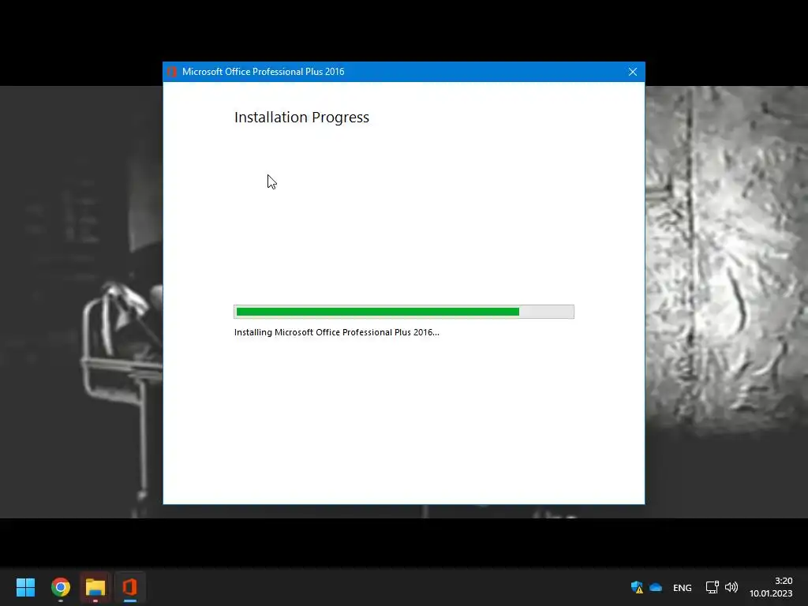The image size is (808, 606).
Task: Switch the ENG input language indicator
Action: 683,588
